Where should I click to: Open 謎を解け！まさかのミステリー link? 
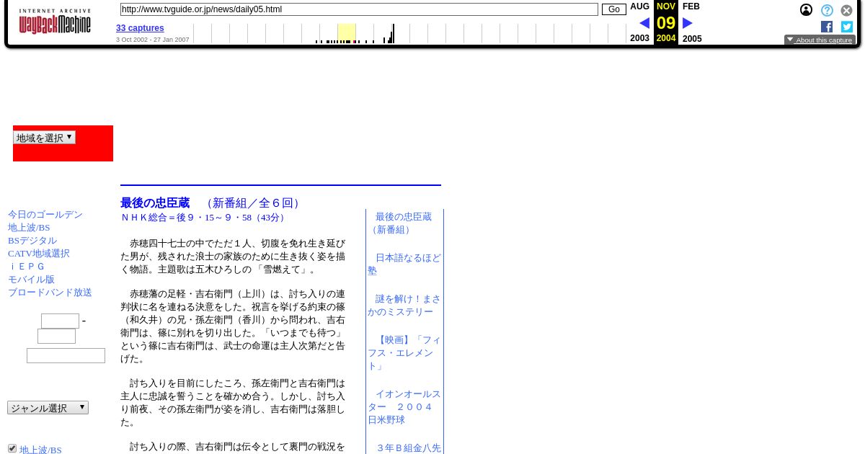coord(404,306)
